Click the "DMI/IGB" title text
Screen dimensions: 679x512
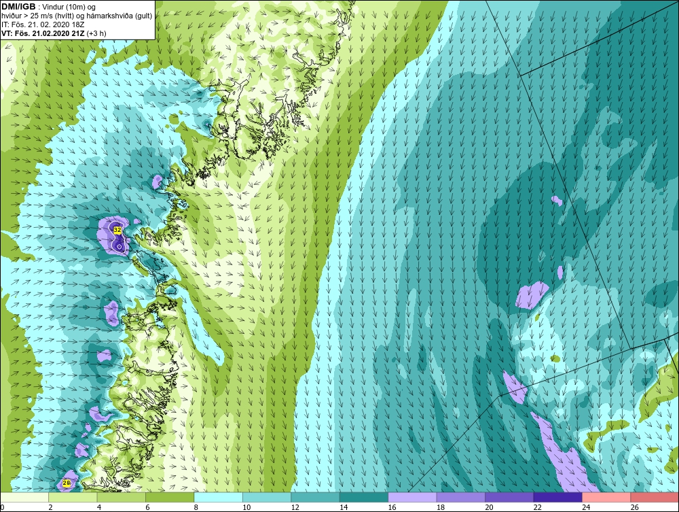[18, 7]
